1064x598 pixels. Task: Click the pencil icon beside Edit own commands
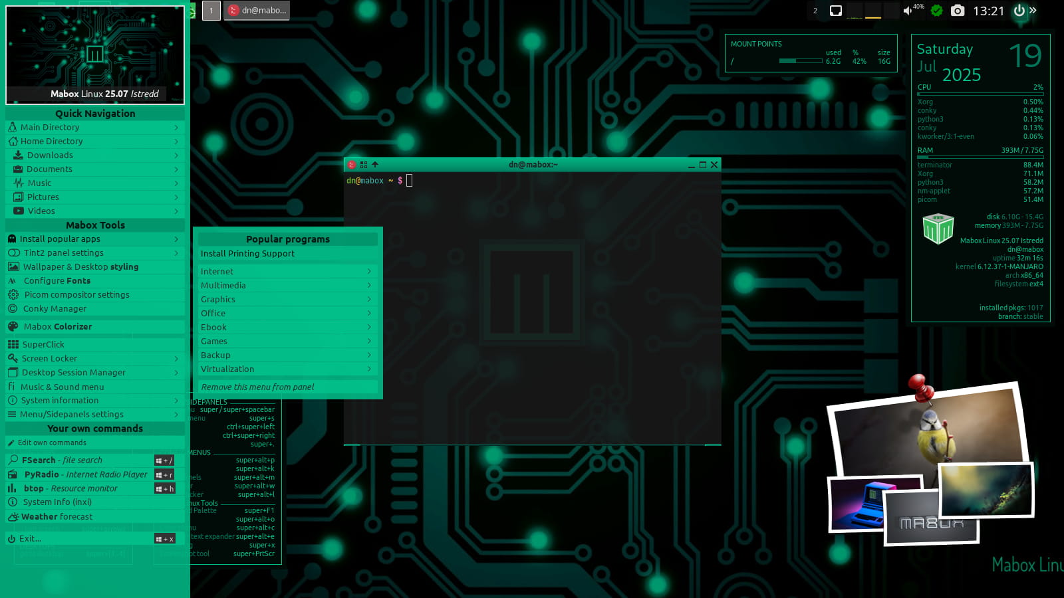11,443
